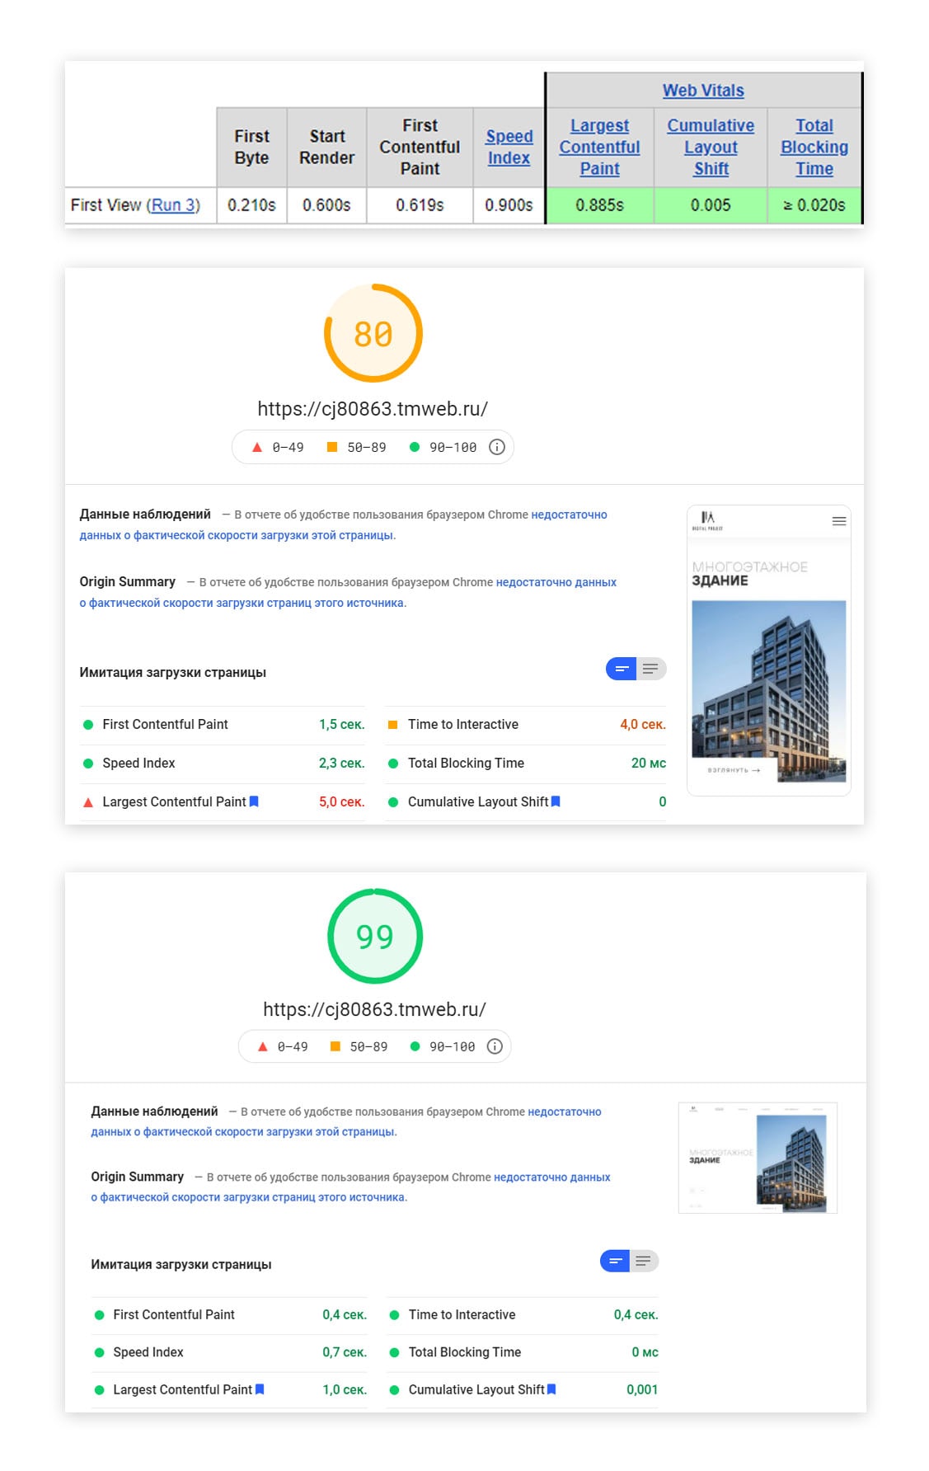Viewport: 929px width, 1471px height.
Task: Click the red triangle next to the 5,0 сек. Largest Contentful Paint
Action: click(88, 802)
